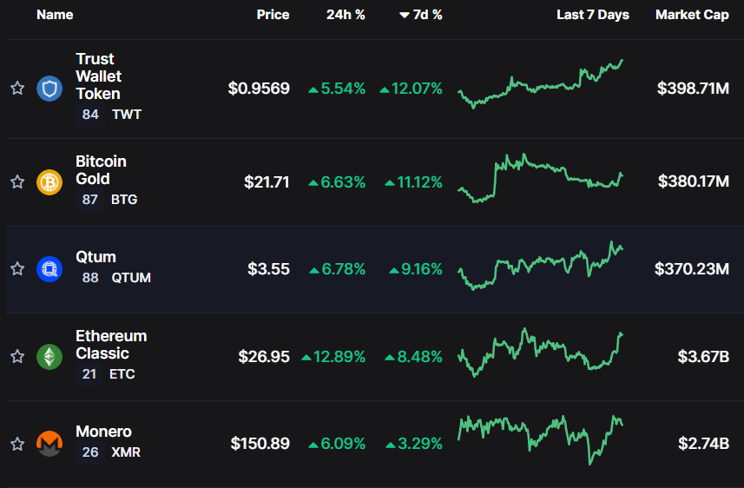Open the Monero coin name link
This screenshot has width=744, height=488.
103,432
